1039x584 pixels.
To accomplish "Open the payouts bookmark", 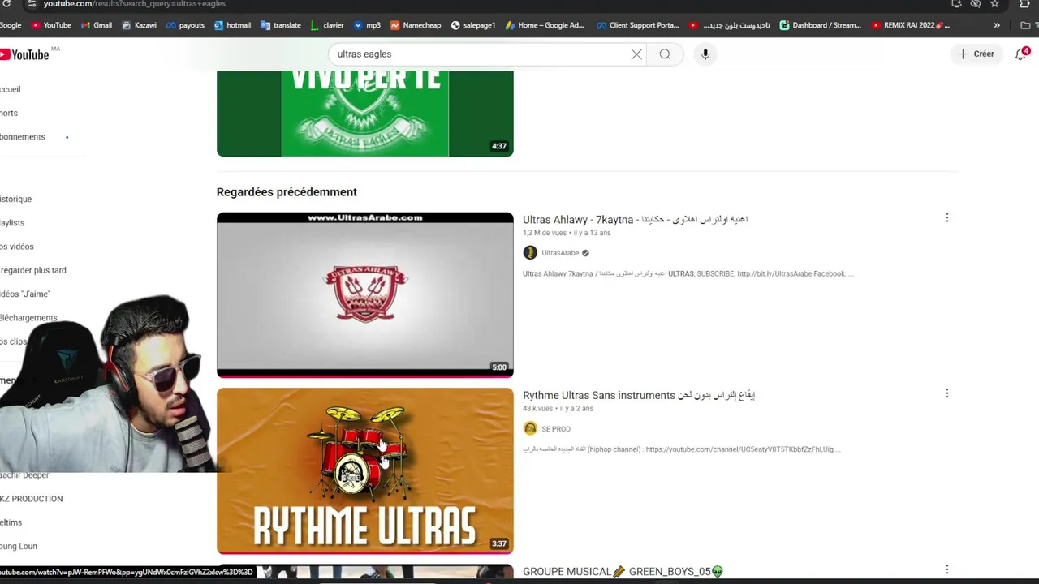I will coord(185,25).
